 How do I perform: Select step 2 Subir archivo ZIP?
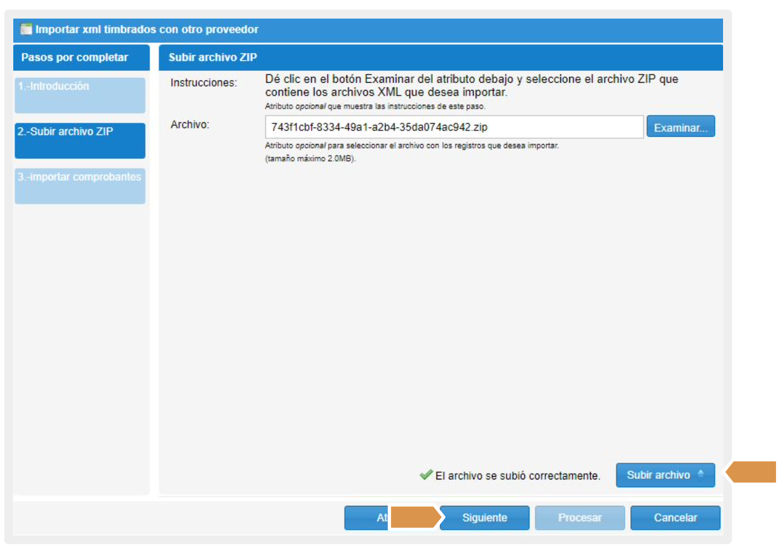point(80,141)
